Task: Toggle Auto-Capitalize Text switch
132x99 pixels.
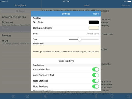Action: coord(95,75)
